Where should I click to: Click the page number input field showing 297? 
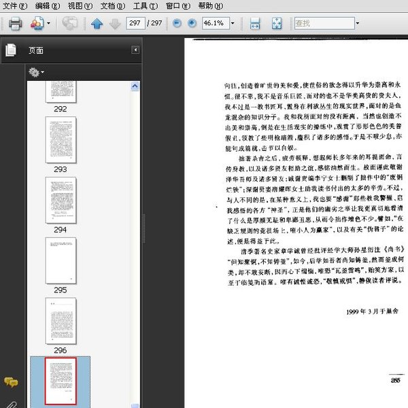click(x=135, y=23)
